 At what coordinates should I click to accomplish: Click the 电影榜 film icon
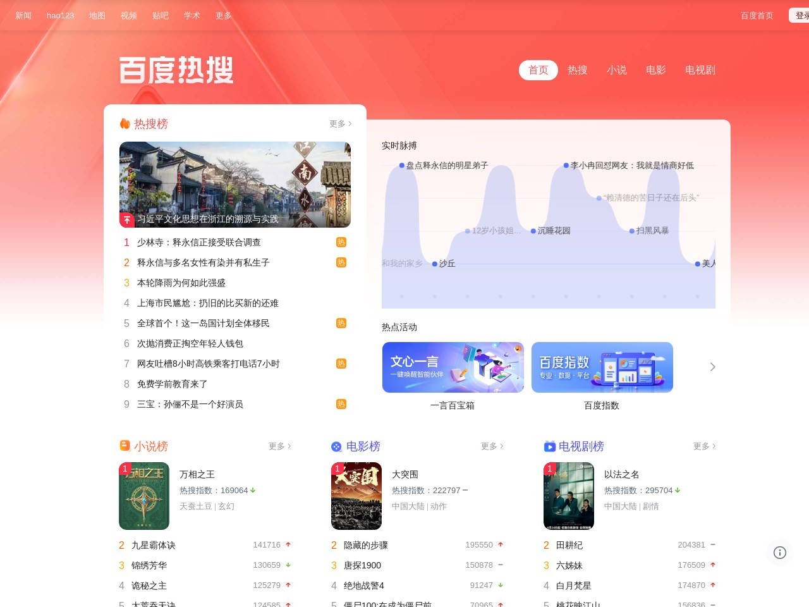336,446
